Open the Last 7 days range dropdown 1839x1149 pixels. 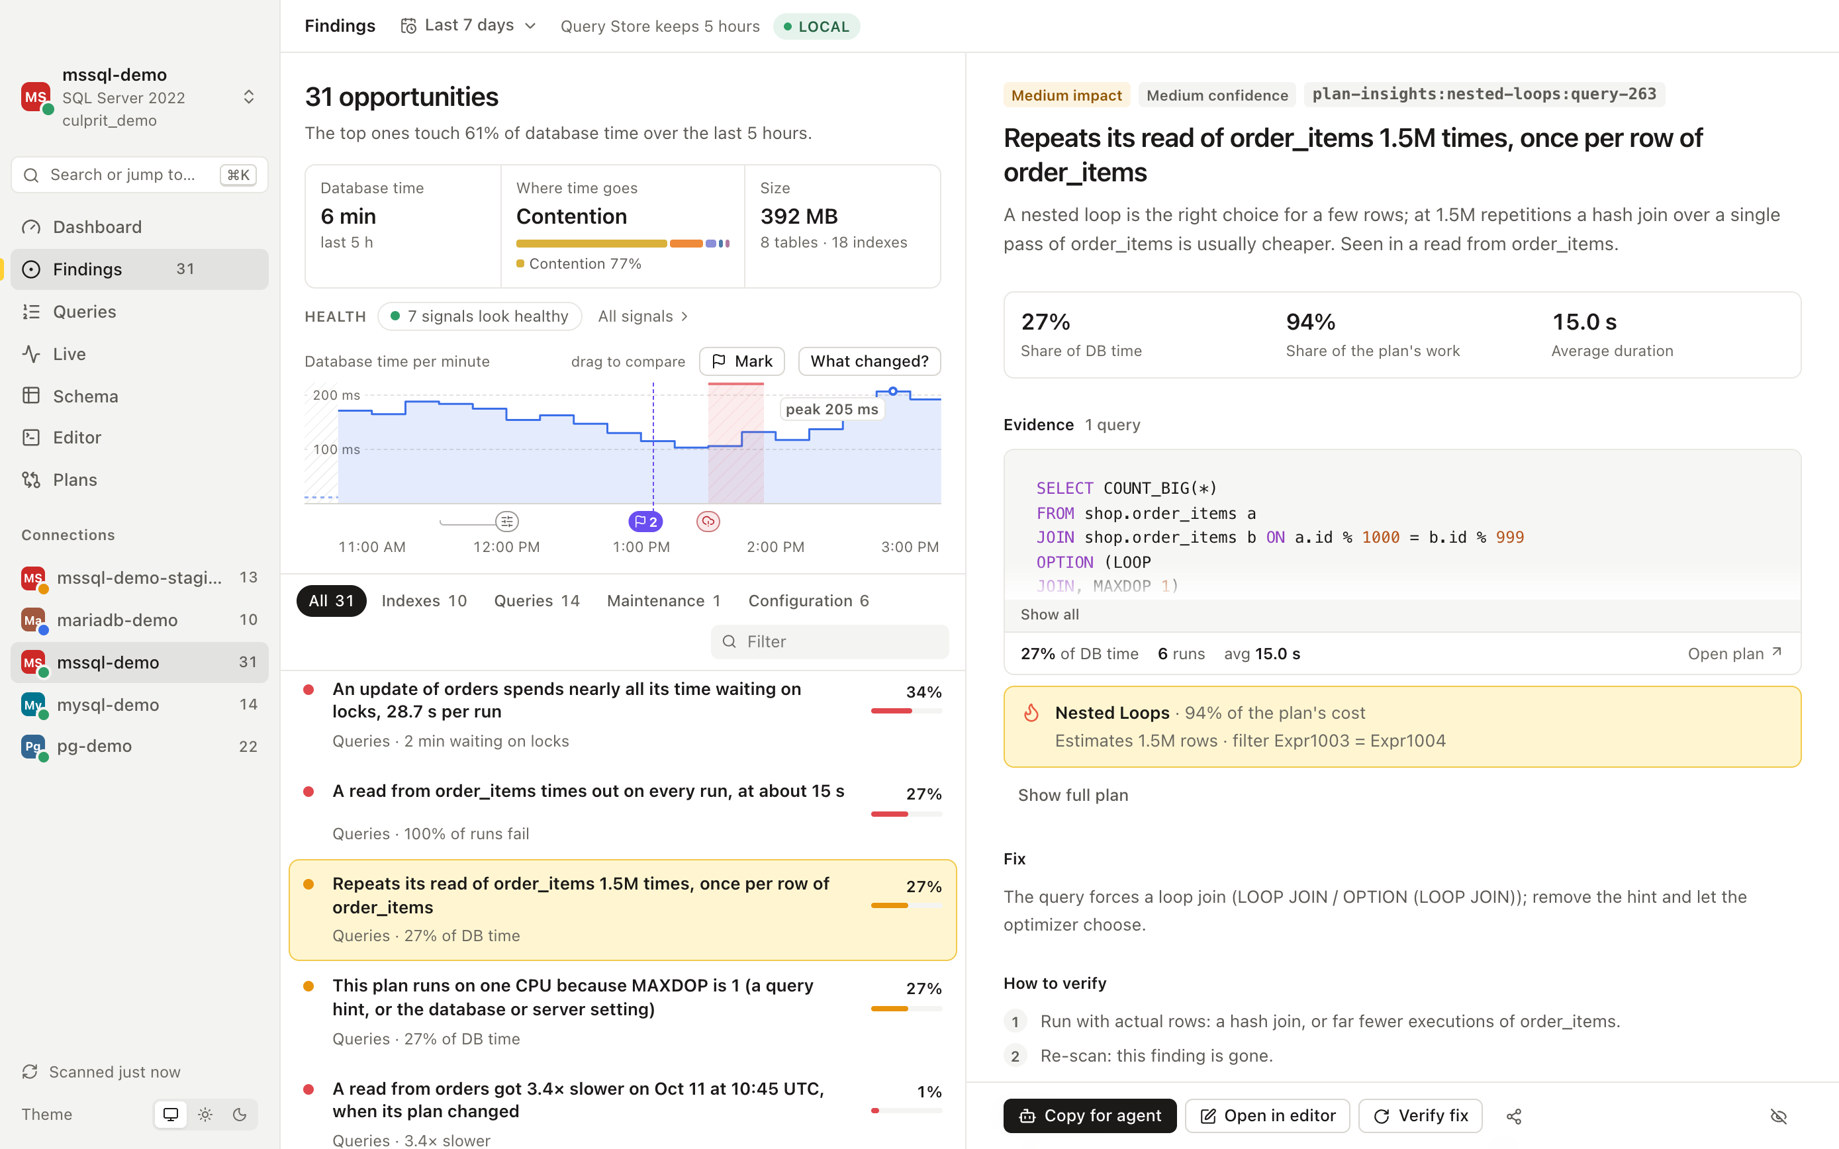(469, 26)
